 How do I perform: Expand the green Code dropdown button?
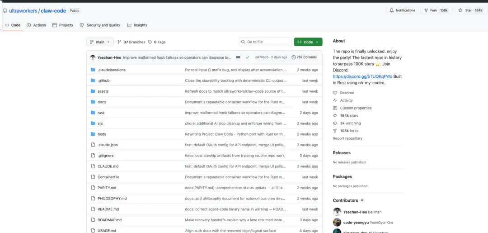308,42
